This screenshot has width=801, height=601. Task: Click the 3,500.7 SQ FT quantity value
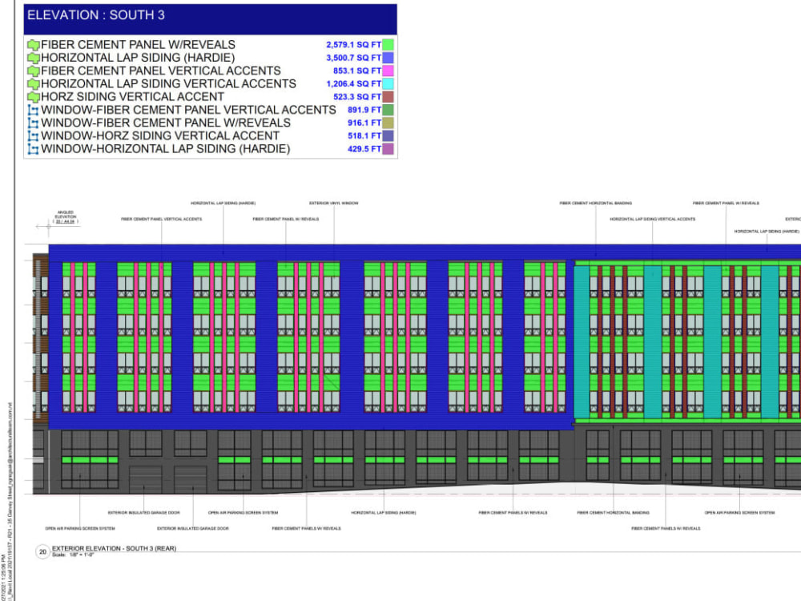[353, 58]
